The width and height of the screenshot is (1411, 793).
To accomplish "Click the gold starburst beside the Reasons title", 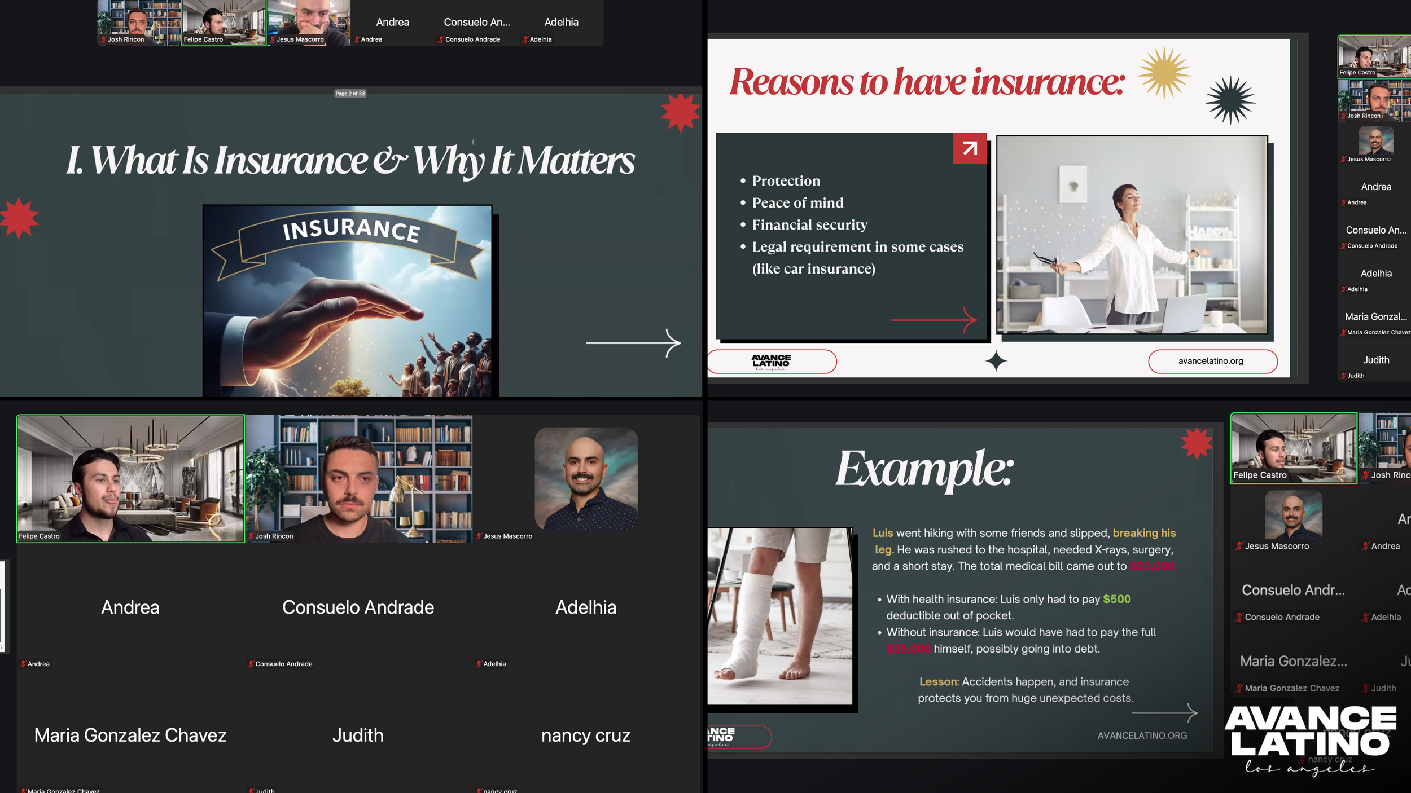I will [1164, 73].
